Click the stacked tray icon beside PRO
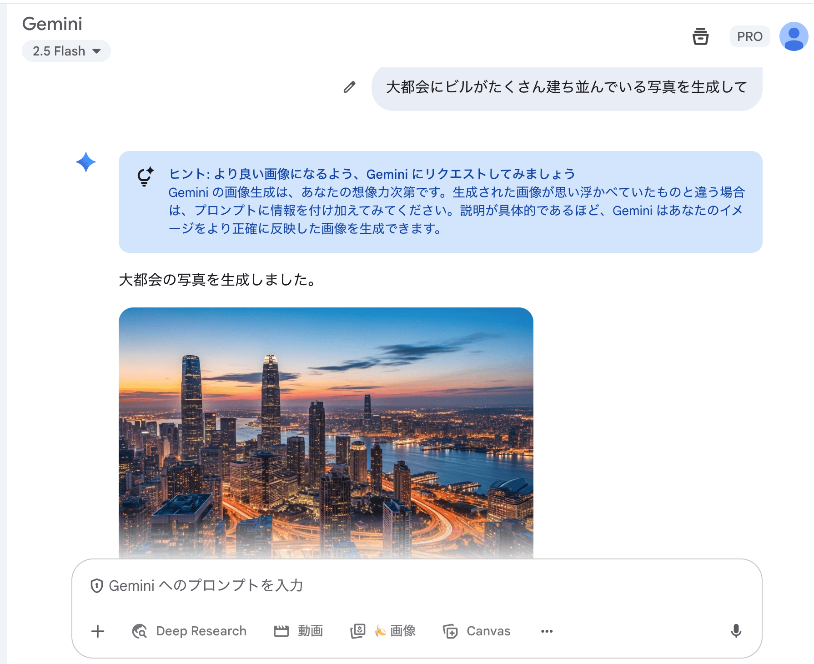Viewport: 814px width, 664px height. (700, 36)
